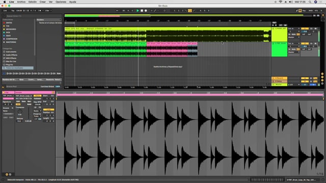Click Transpose knob in Sample box
Screen dimensions: 326x183
pos(20,112)
